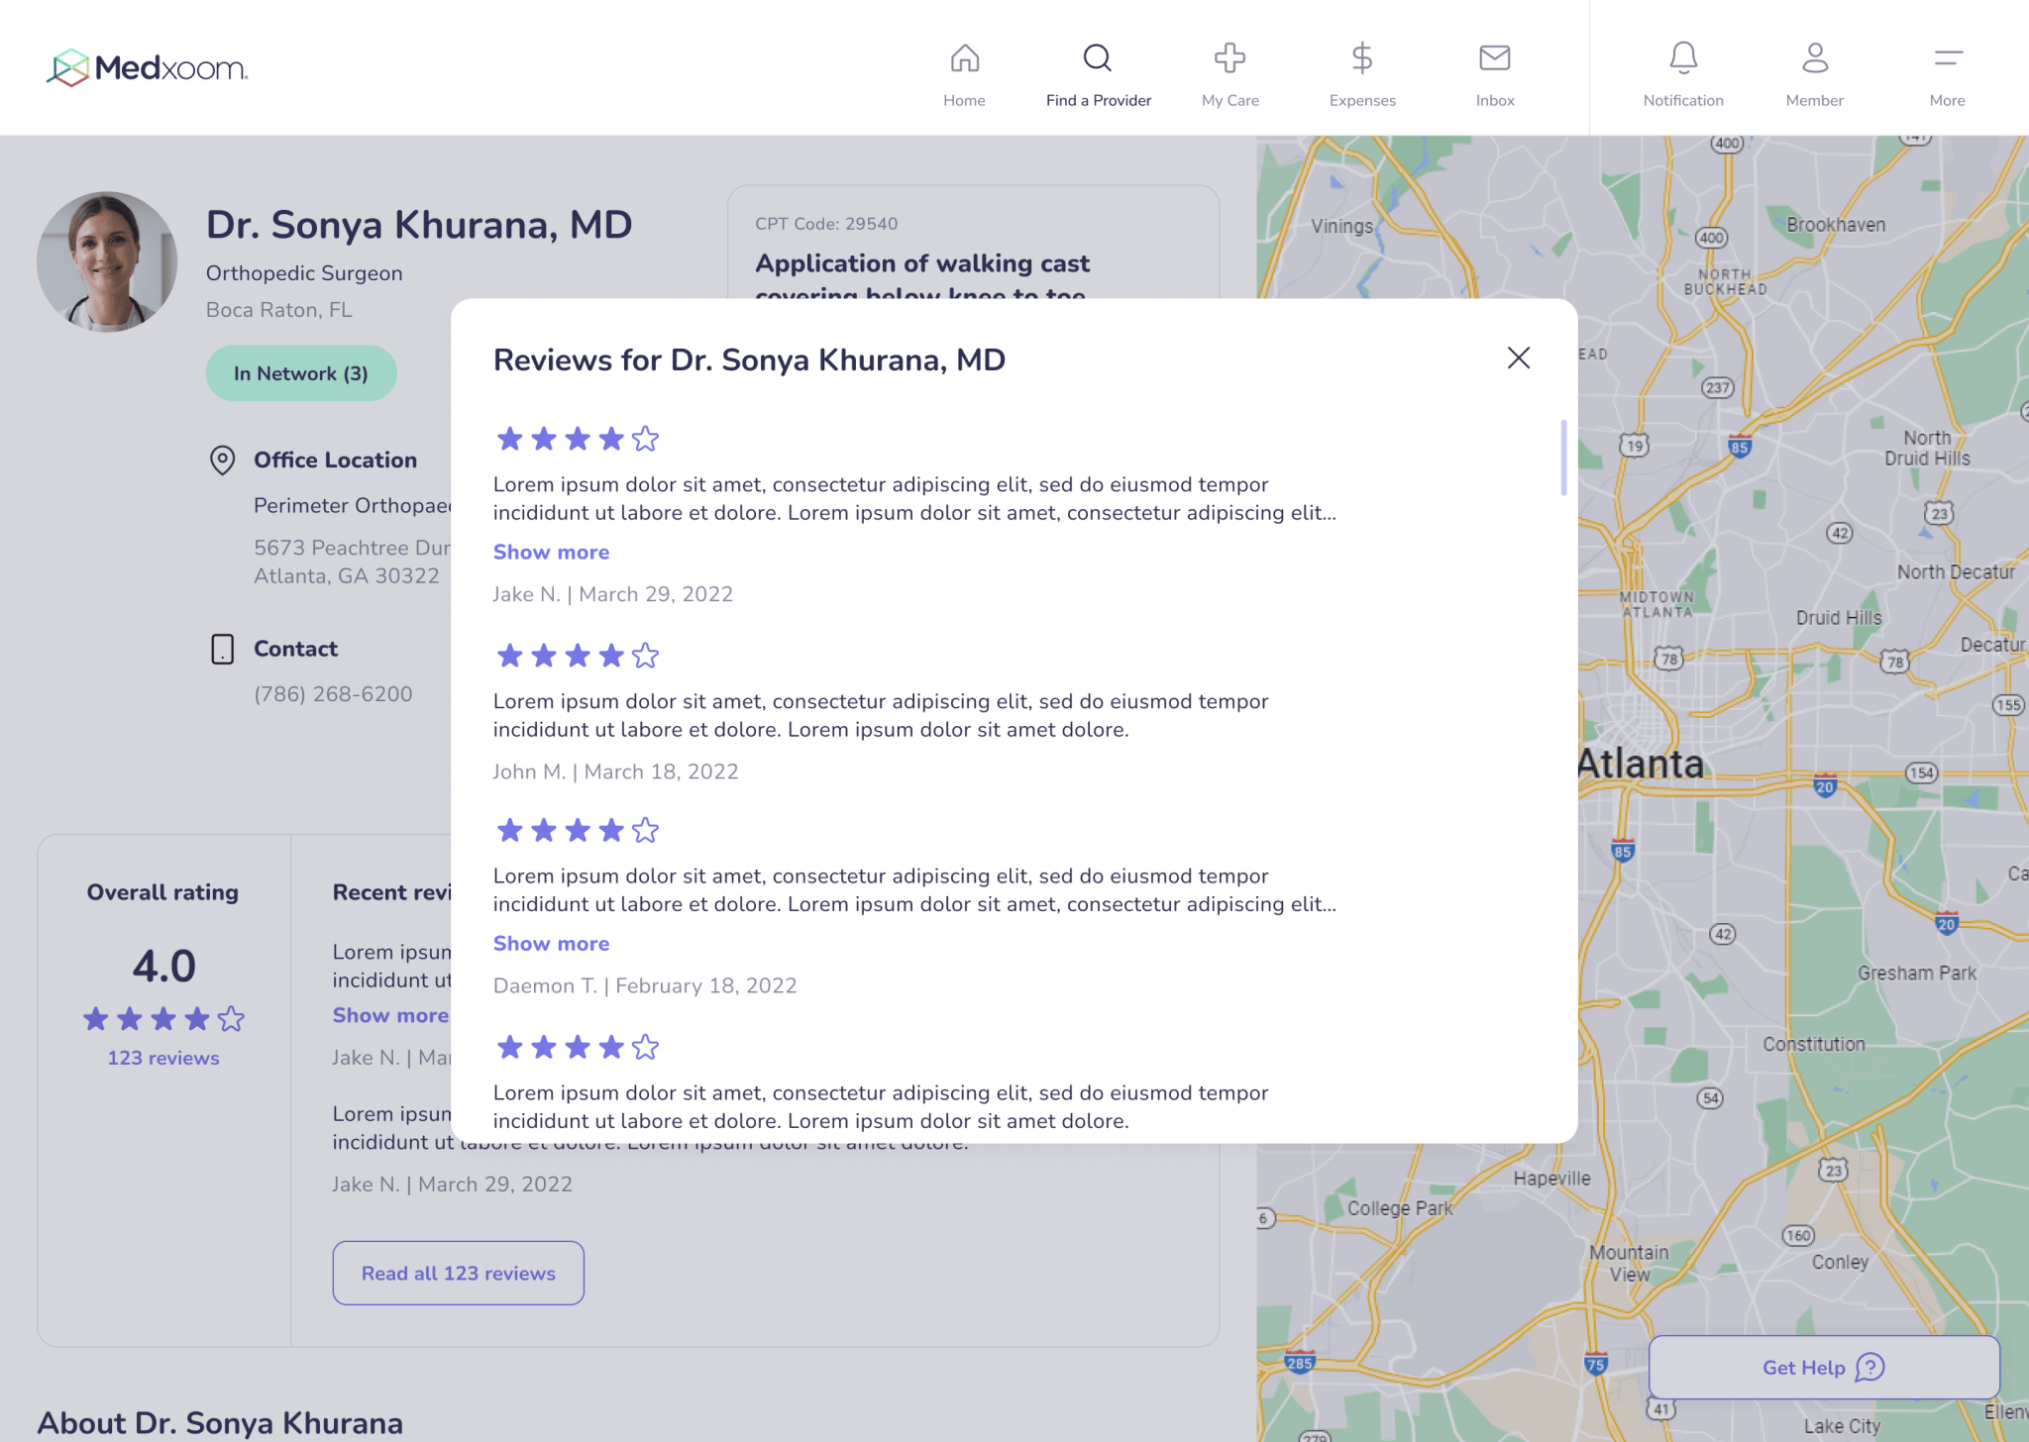Viewport: 2029px width, 1442px height.
Task: Click star rating of John M. review
Action: click(x=578, y=656)
